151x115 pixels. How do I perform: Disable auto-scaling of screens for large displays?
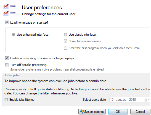point(7,58)
